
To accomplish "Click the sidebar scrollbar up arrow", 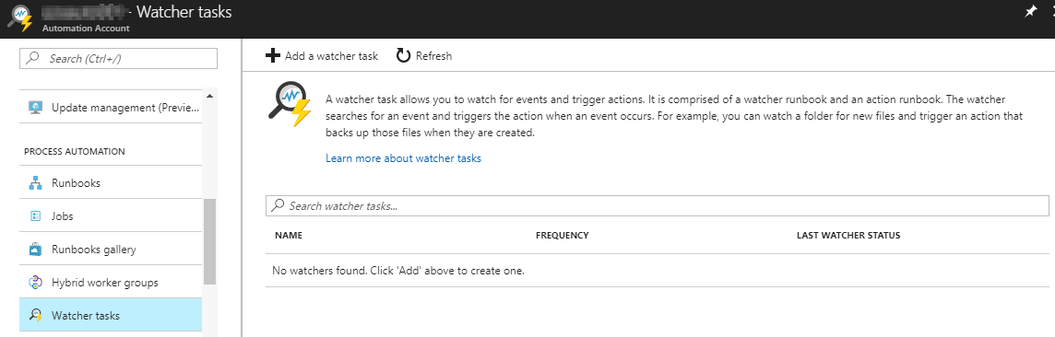I will (x=209, y=96).
